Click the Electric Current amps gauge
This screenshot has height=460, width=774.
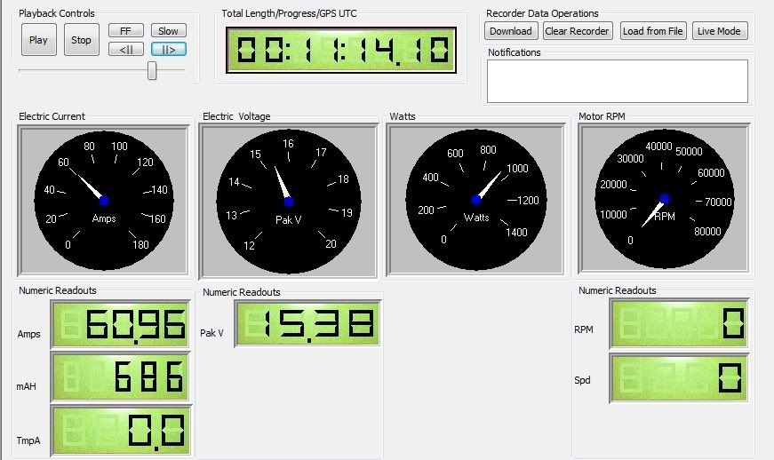click(103, 201)
